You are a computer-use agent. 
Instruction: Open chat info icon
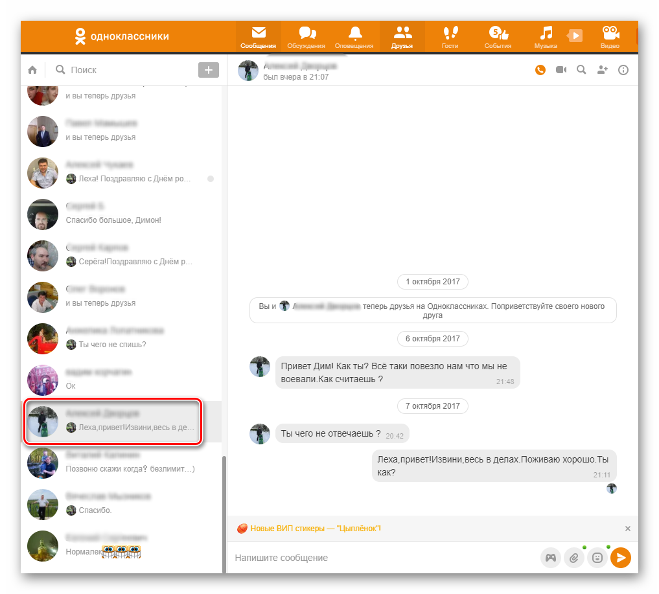pos(623,70)
